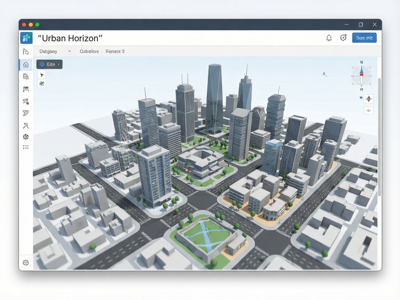Image resolution: width=400 pixels, height=300 pixels.
Task: Click the small blue icon beside waveform button
Action: coord(361,97)
